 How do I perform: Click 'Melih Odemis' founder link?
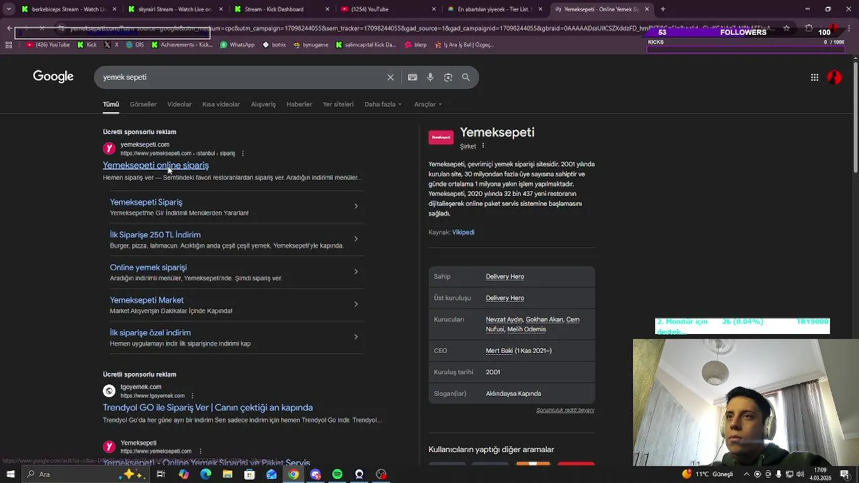tap(527, 329)
